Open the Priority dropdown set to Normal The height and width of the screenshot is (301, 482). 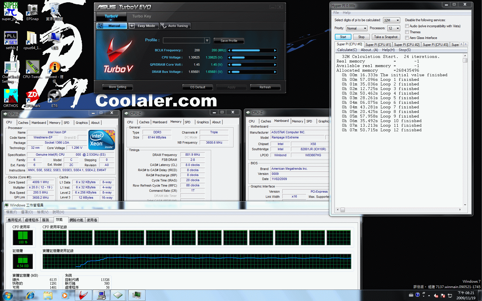[x=357, y=28]
